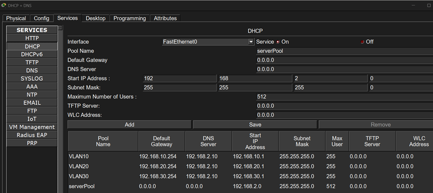
Task: Open AAA service settings
Action: (x=32, y=87)
